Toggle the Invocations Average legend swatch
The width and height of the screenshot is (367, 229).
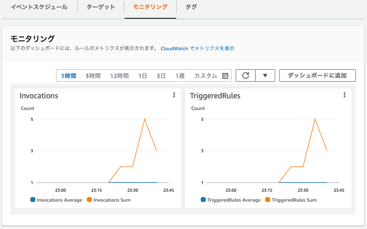coord(33,200)
